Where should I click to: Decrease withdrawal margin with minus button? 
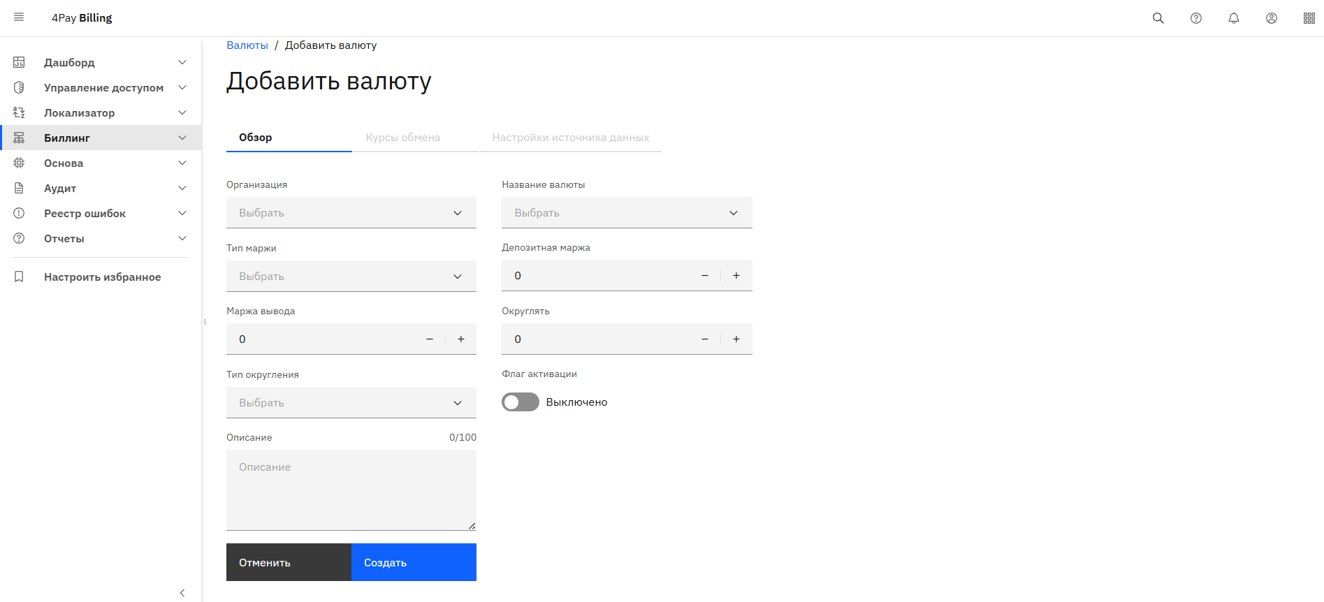[430, 339]
